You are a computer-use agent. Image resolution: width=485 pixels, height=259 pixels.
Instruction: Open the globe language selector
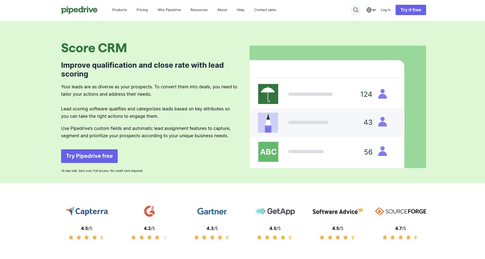pyautogui.click(x=371, y=10)
